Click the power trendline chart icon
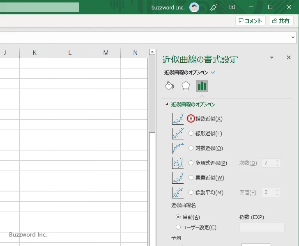The image size is (299, 246). point(178,178)
